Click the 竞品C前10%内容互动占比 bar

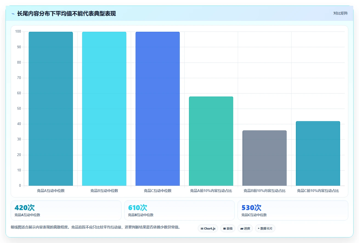(x=318, y=154)
